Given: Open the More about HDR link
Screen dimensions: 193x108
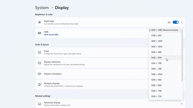Looking at the screenshot, I should tap(51, 35).
